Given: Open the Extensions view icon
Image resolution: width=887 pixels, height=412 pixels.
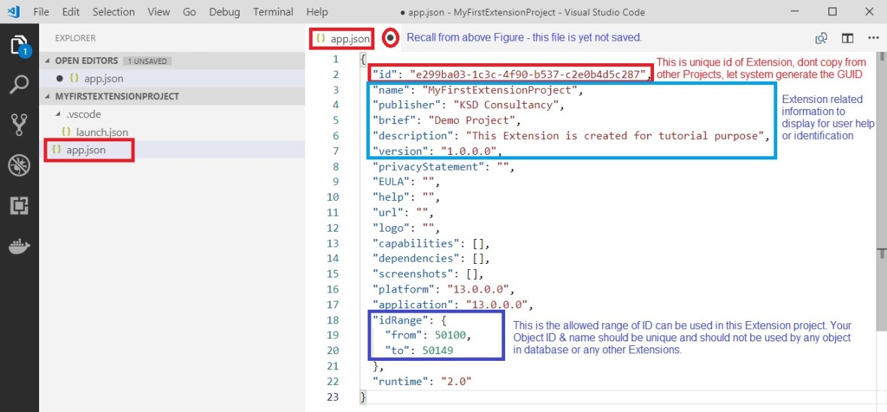Looking at the screenshot, I should coord(19,205).
